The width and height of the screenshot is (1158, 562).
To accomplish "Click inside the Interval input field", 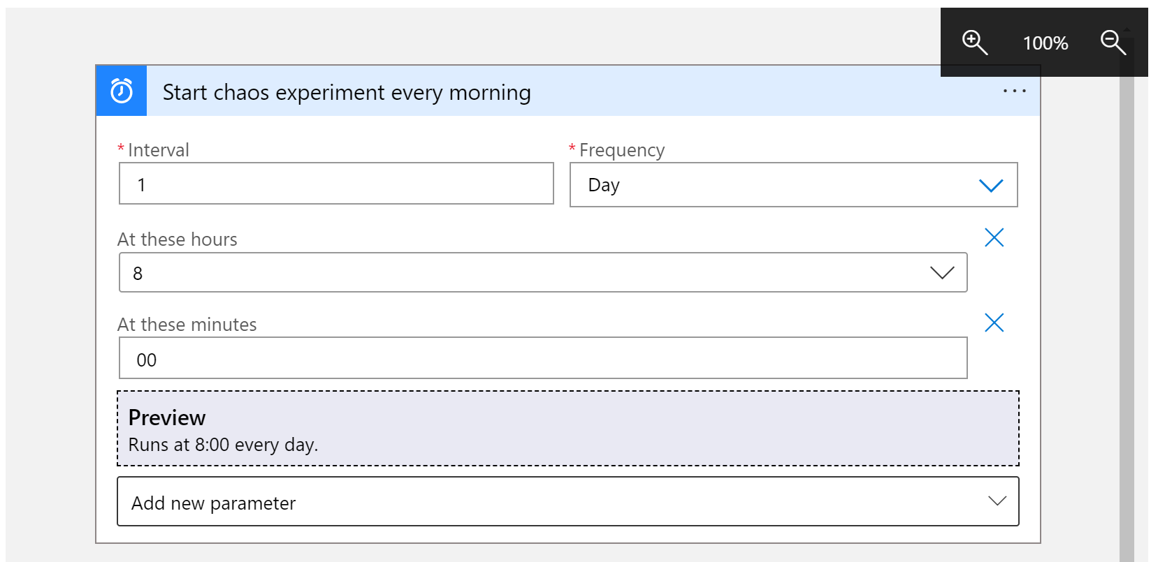I will (335, 184).
